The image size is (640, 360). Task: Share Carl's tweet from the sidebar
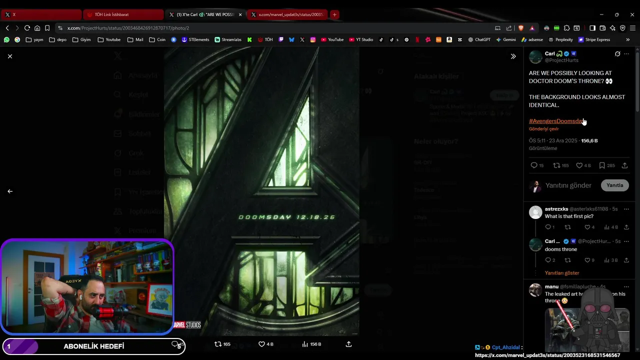point(625,165)
